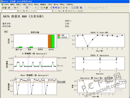Click the edit last dialog icon
Screen dimensions: 130x98
[x=27, y=8]
